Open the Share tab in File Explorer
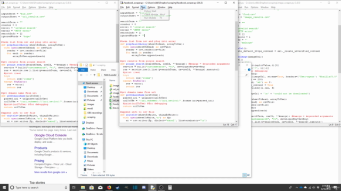341x191 pixels. click(103, 70)
